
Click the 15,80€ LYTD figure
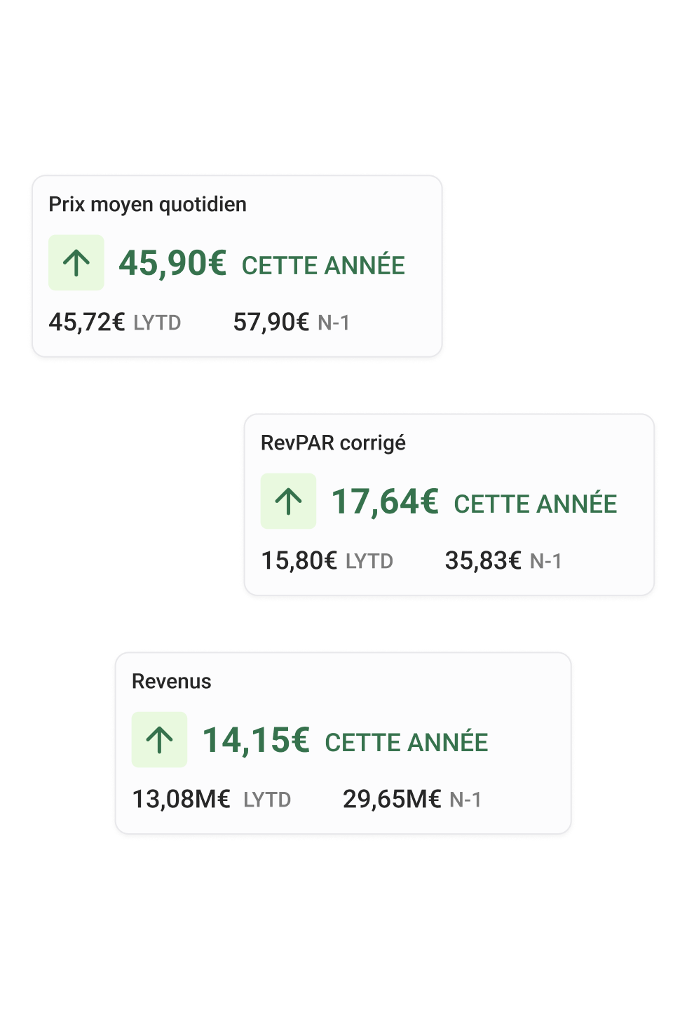[299, 561]
